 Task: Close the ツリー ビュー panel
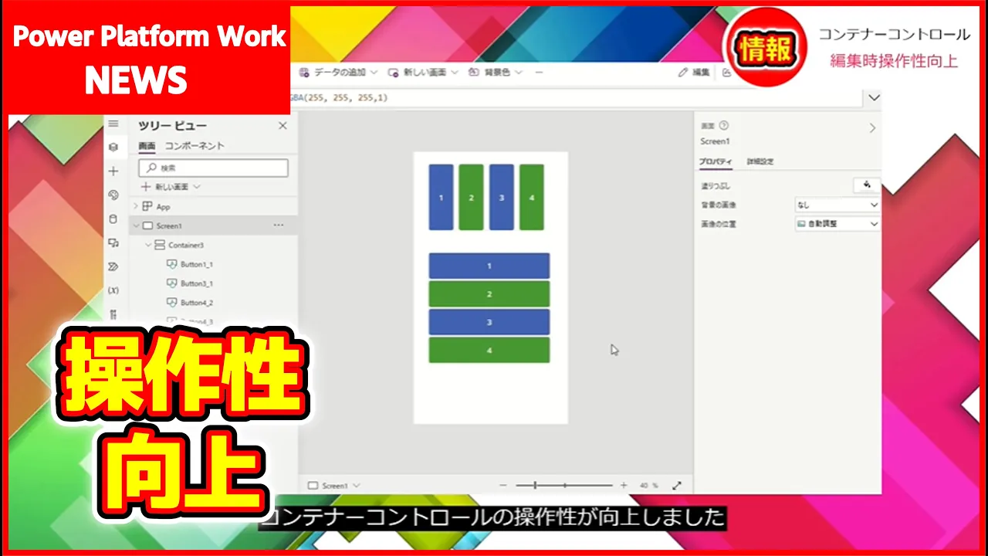283,126
